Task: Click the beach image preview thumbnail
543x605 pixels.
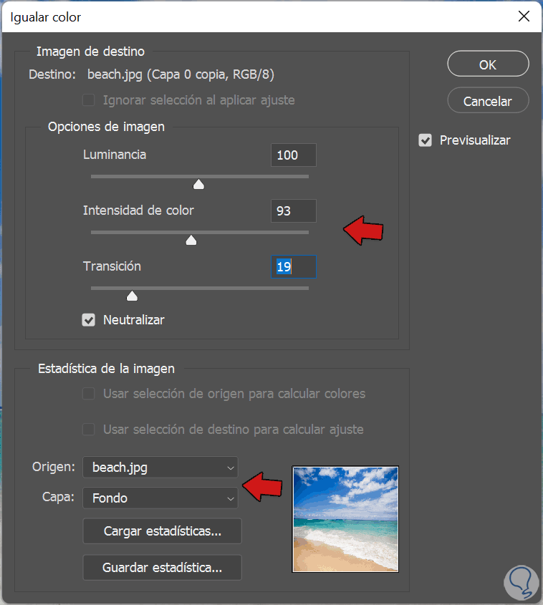Action: pos(345,519)
